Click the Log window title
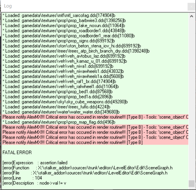Image resolution: width=196 pixels, height=190 pixels. [8, 6]
